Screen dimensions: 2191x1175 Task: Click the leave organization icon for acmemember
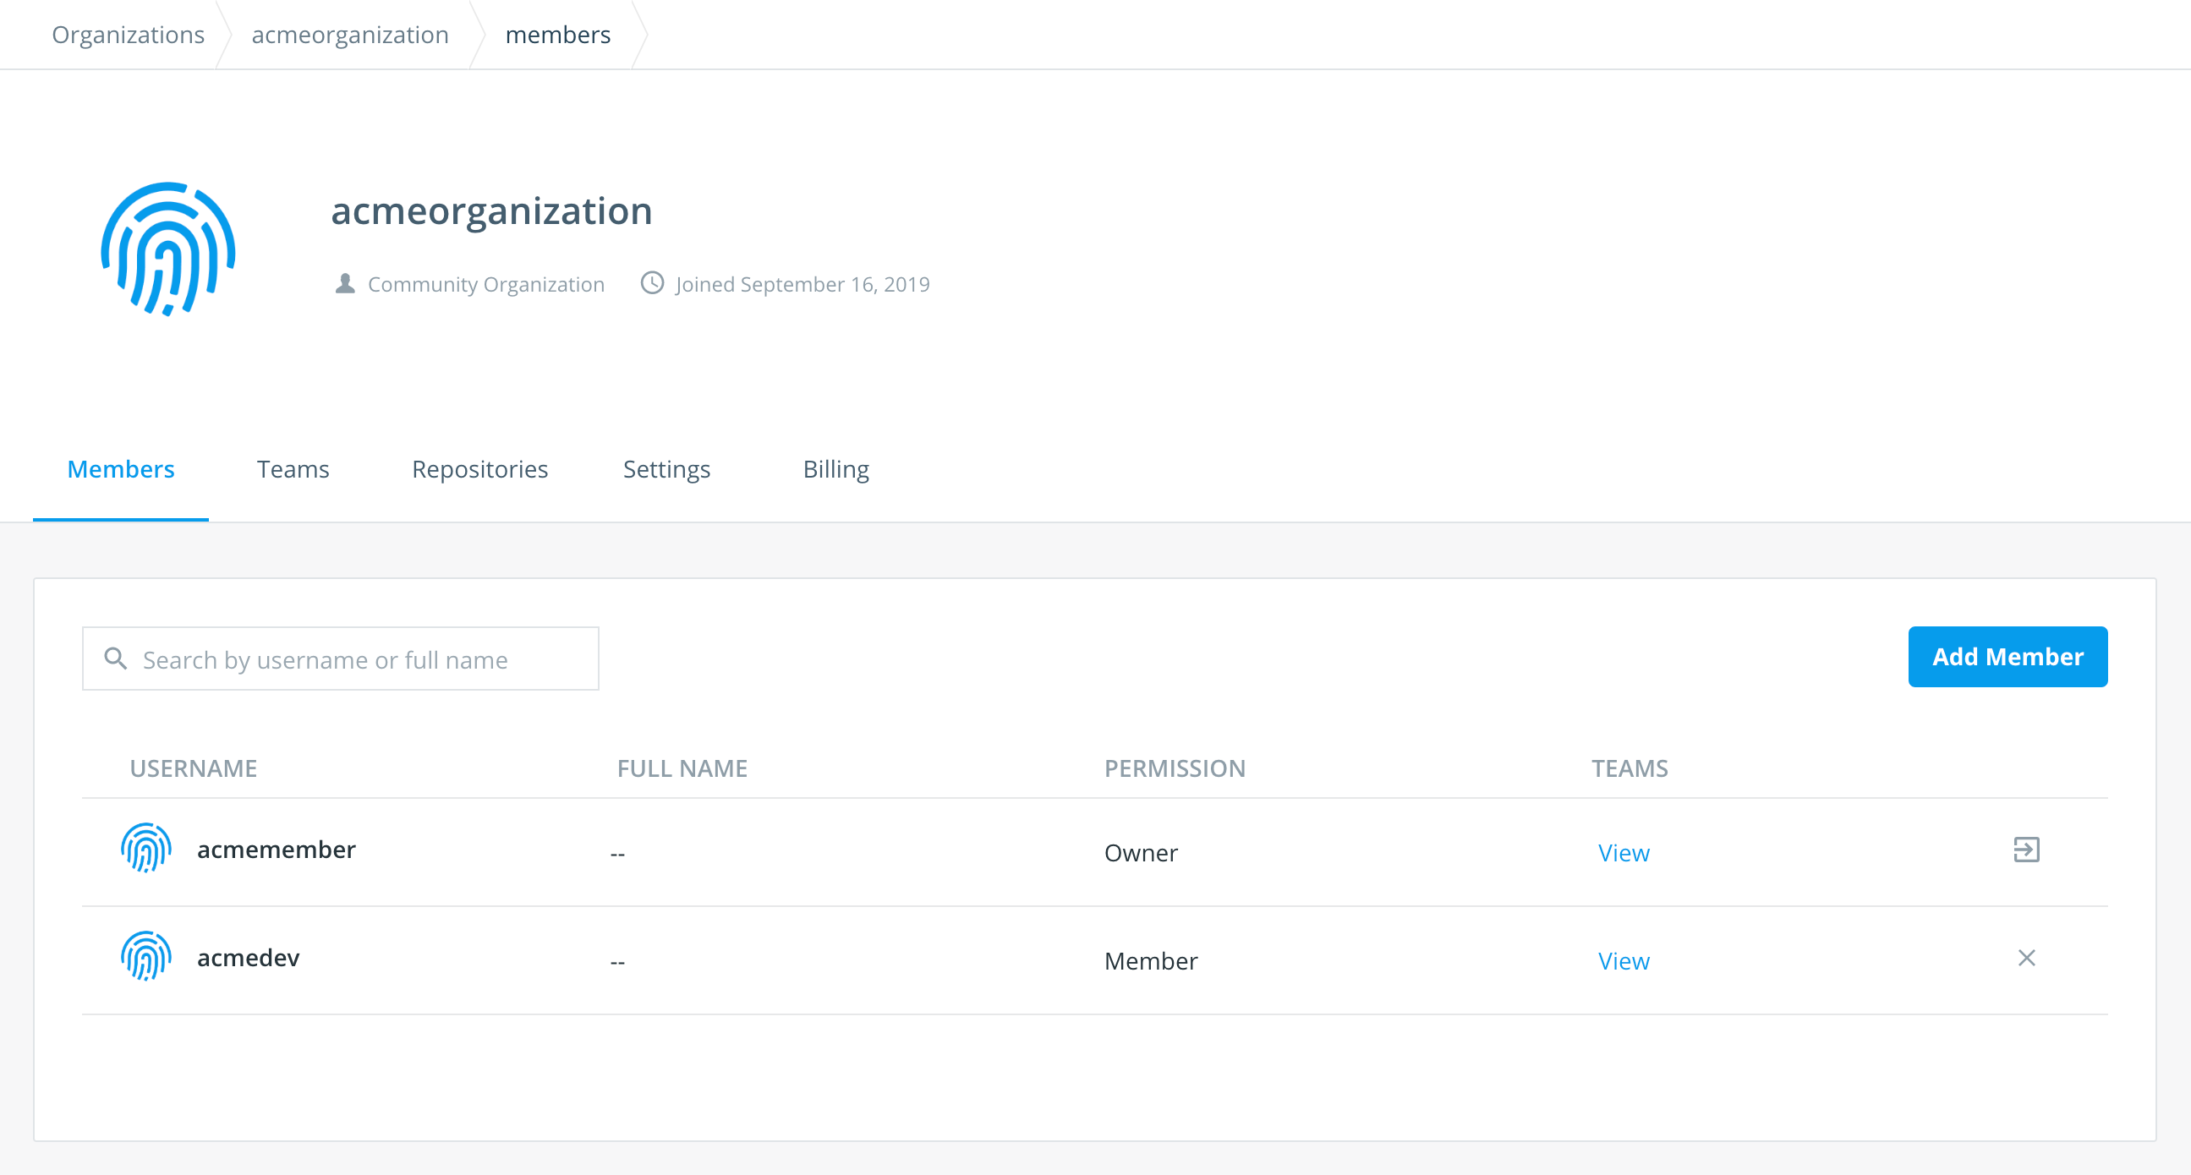tap(2026, 850)
